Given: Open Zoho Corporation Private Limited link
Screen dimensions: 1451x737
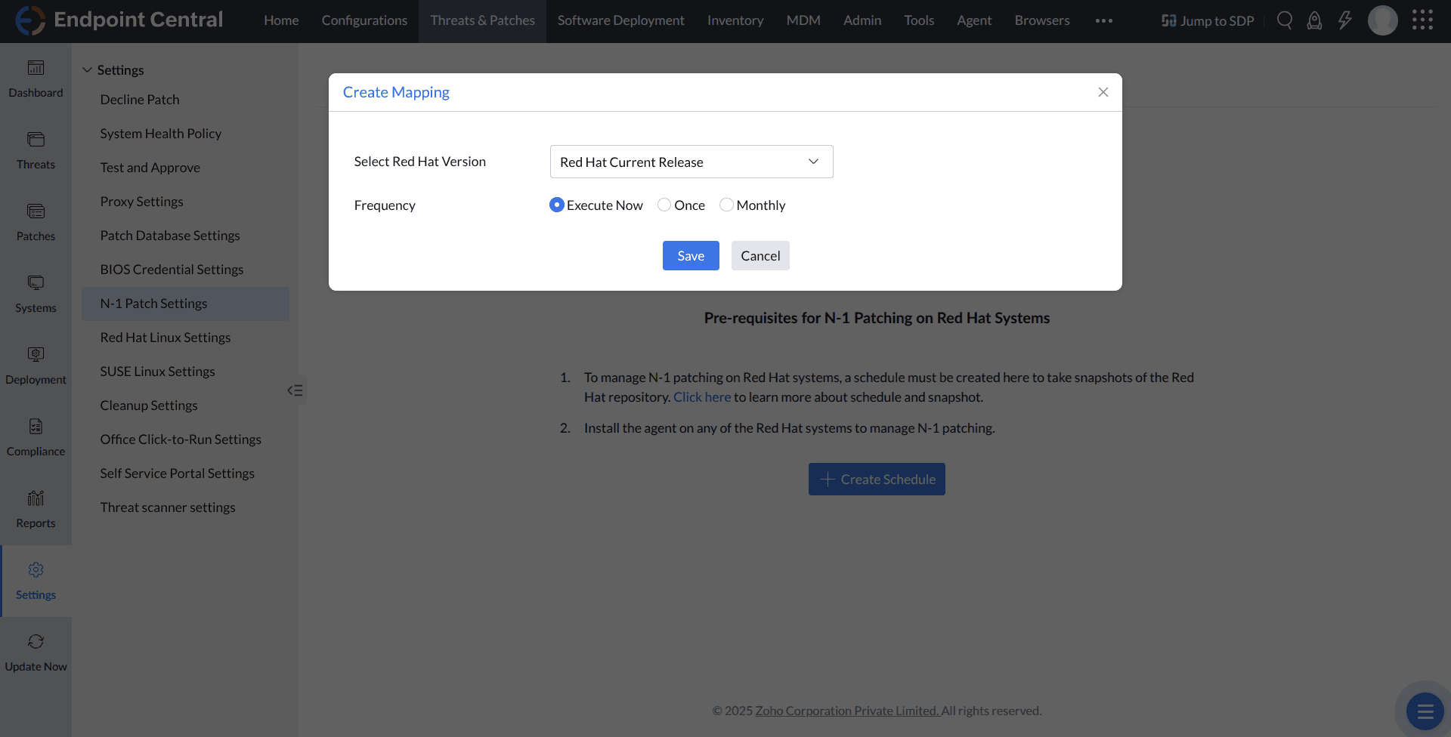Looking at the screenshot, I should [x=847, y=711].
